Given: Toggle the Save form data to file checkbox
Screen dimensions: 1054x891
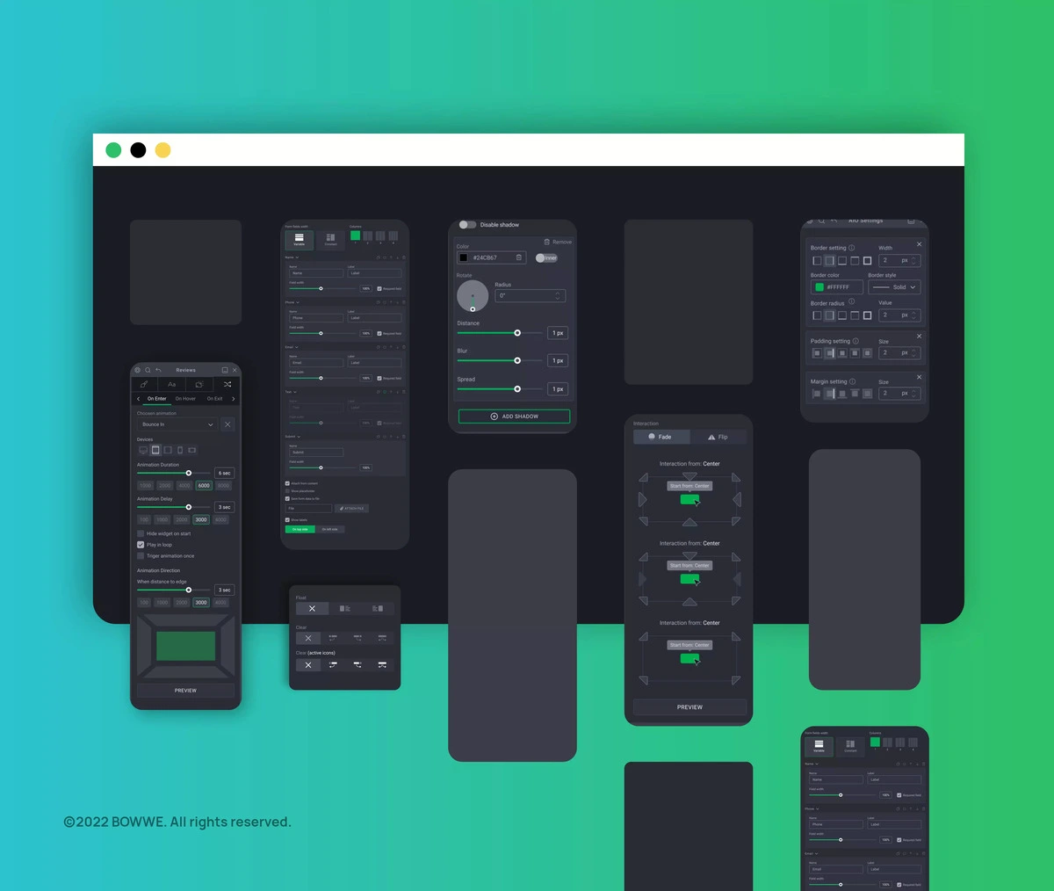Looking at the screenshot, I should 287,498.
